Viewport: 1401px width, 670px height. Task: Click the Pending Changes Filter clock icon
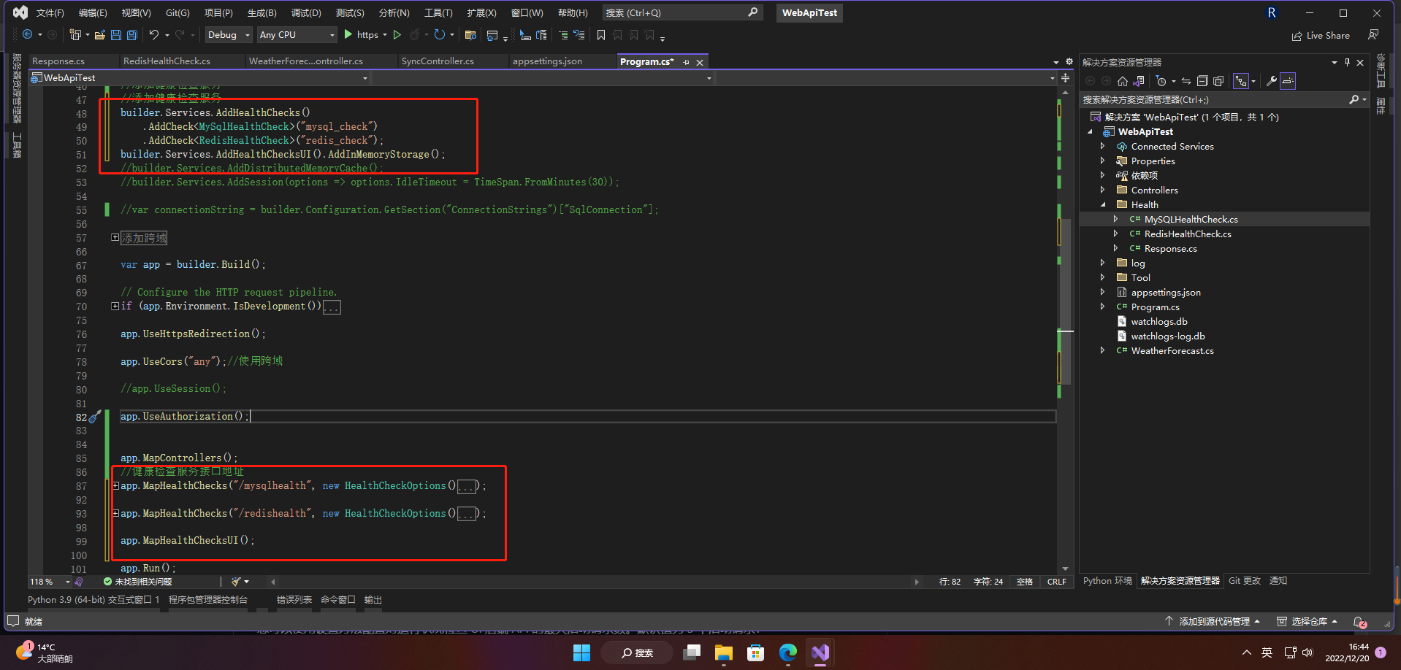click(x=1161, y=81)
